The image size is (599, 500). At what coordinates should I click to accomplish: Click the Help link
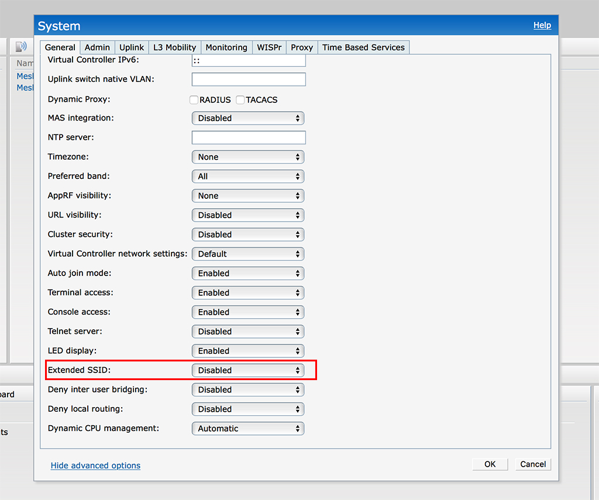click(x=542, y=25)
